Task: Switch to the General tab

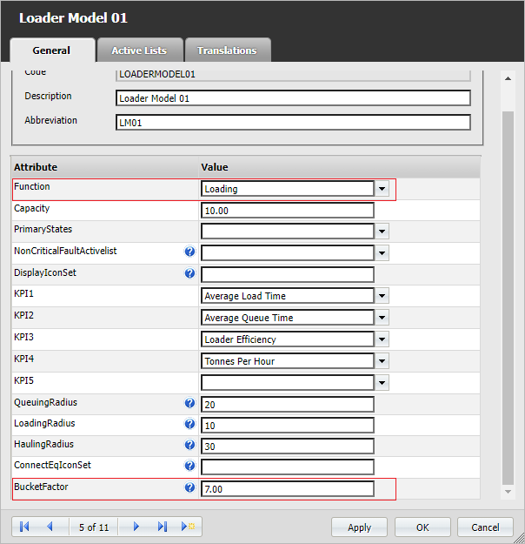Action: click(52, 50)
